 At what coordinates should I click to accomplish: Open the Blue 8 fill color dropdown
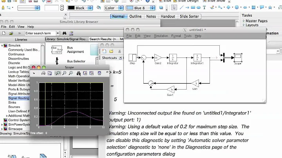point(152,8)
